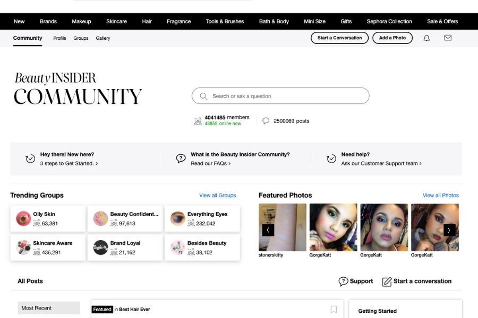Open the Tools & Brushes menu
Screen dimensions: 478x318
click(x=225, y=21)
